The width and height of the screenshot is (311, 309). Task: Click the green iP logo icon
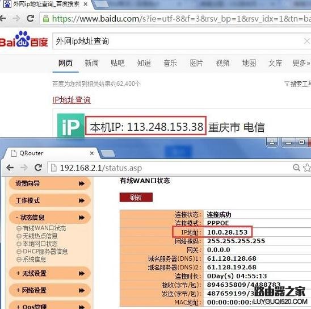click(71, 126)
